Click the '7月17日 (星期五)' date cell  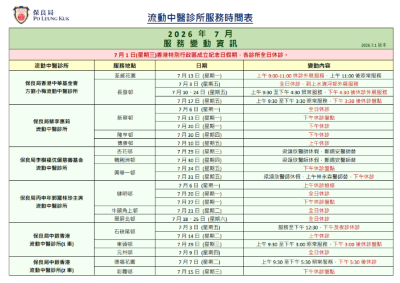coord(199,101)
